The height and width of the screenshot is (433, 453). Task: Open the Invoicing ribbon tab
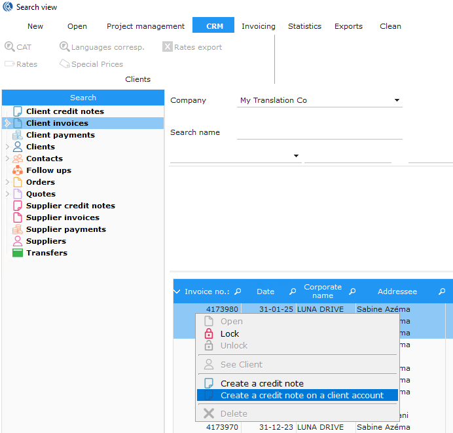[x=258, y=26]
